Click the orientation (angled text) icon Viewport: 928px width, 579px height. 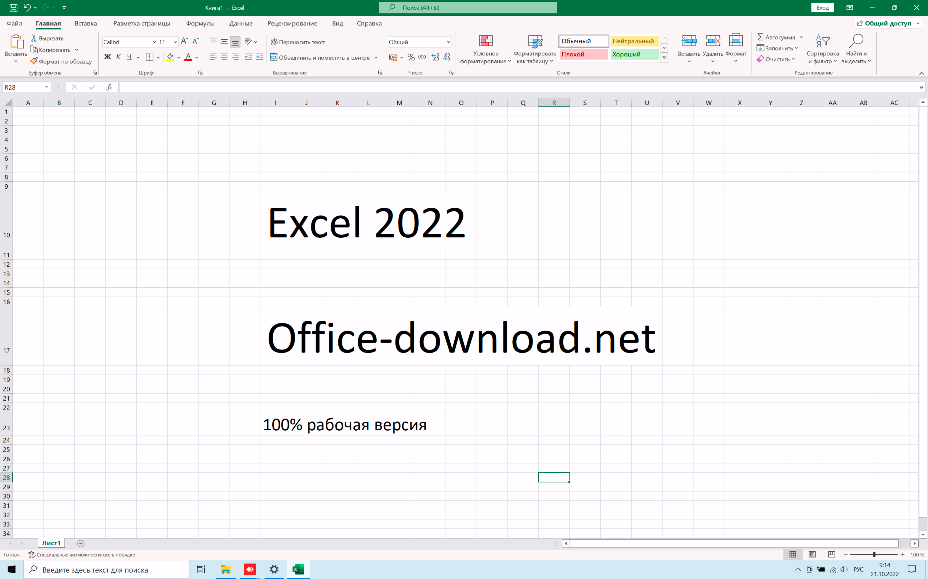tap(248, 41)
